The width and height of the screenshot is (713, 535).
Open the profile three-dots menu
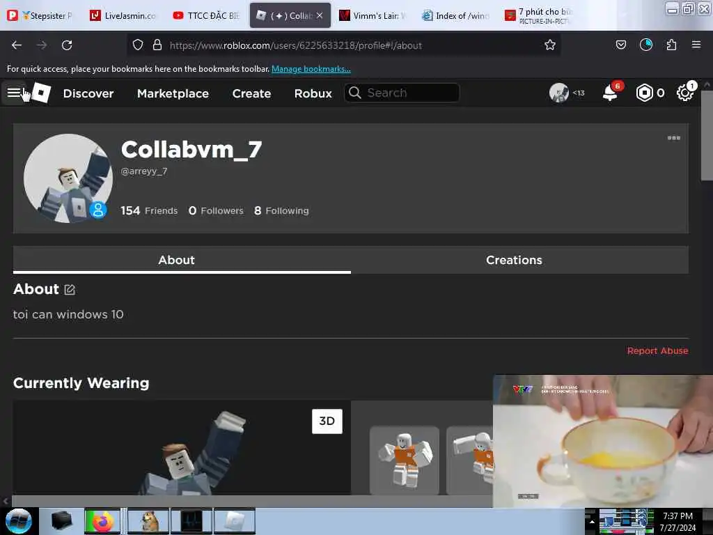pyautogui.click(x=673, y=138)
